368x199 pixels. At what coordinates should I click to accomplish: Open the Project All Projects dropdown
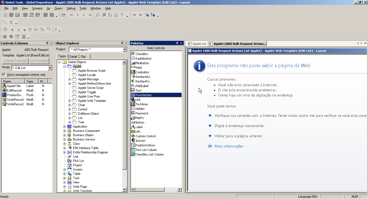pos(125,49)
